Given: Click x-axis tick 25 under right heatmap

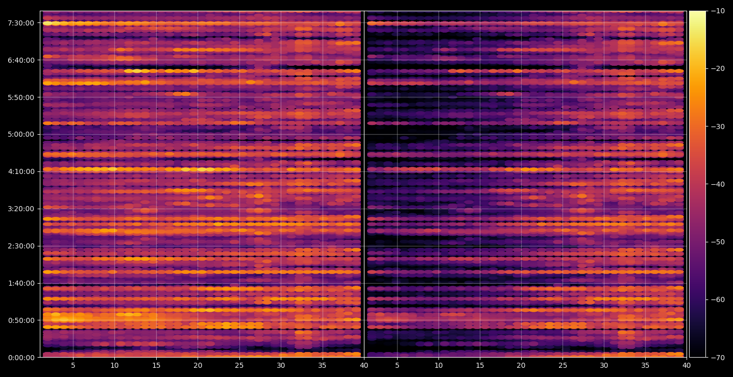Looking at the screenshot, I should pyautogui.click(x=563, y=365).
